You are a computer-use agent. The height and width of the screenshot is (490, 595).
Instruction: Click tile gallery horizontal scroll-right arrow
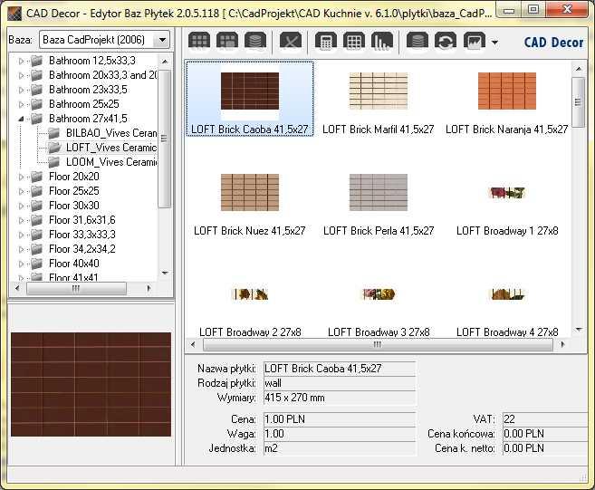coord(562,345)
